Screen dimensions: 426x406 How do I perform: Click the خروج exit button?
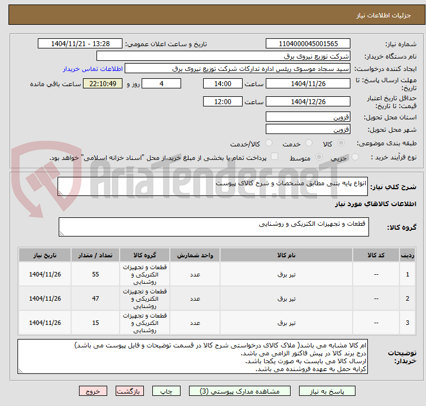coord(93,391)
